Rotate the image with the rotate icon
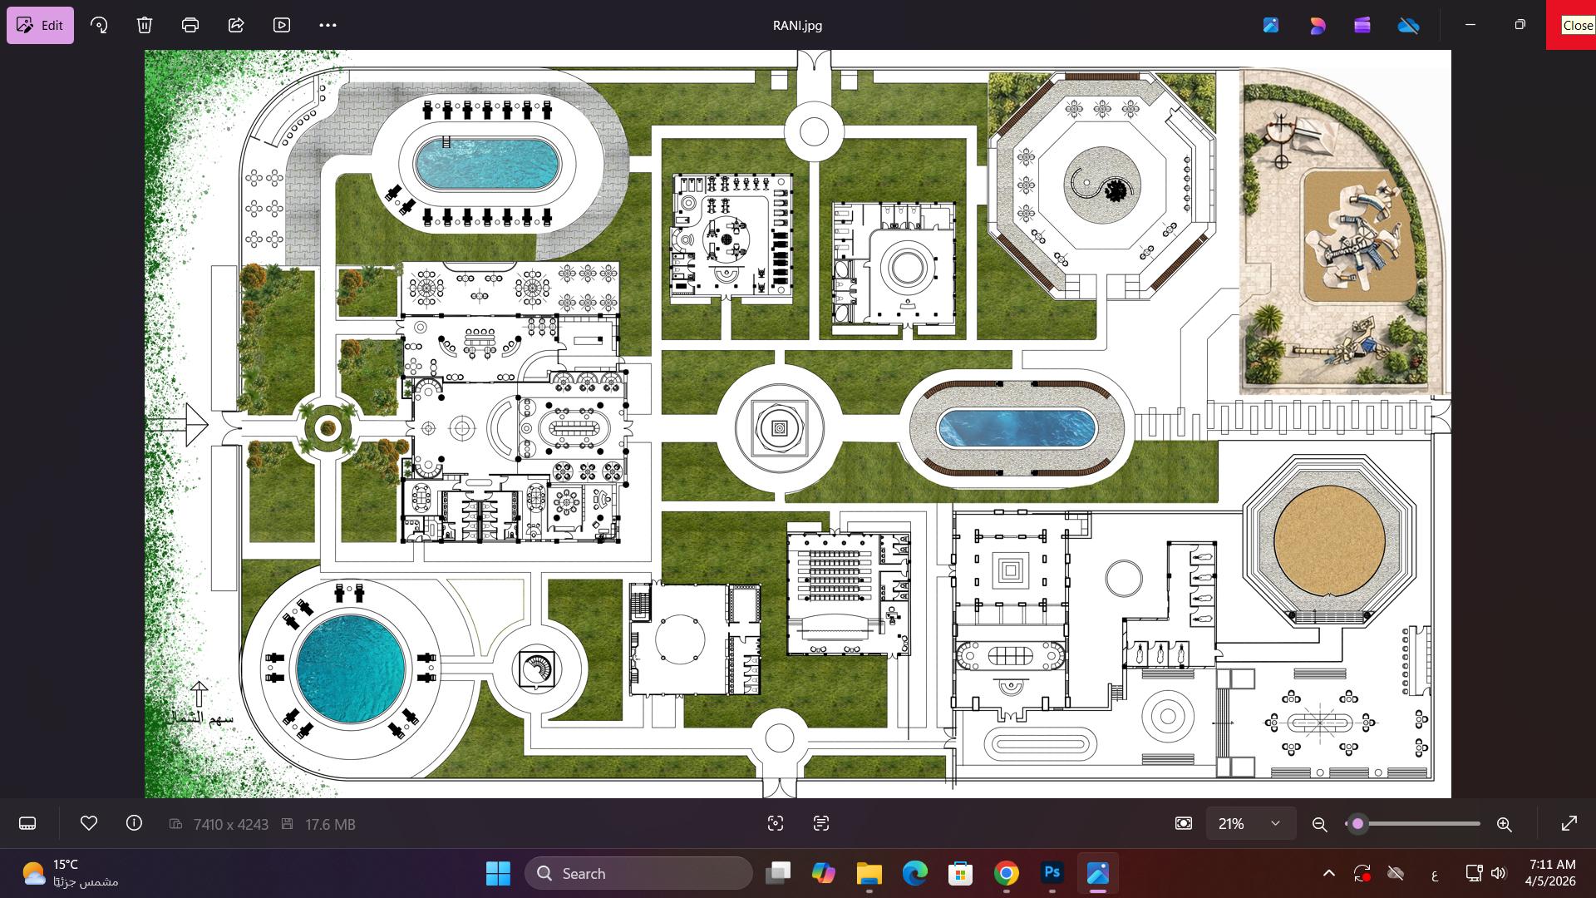This screenshot has height=898, width=1596. (99, 25)
